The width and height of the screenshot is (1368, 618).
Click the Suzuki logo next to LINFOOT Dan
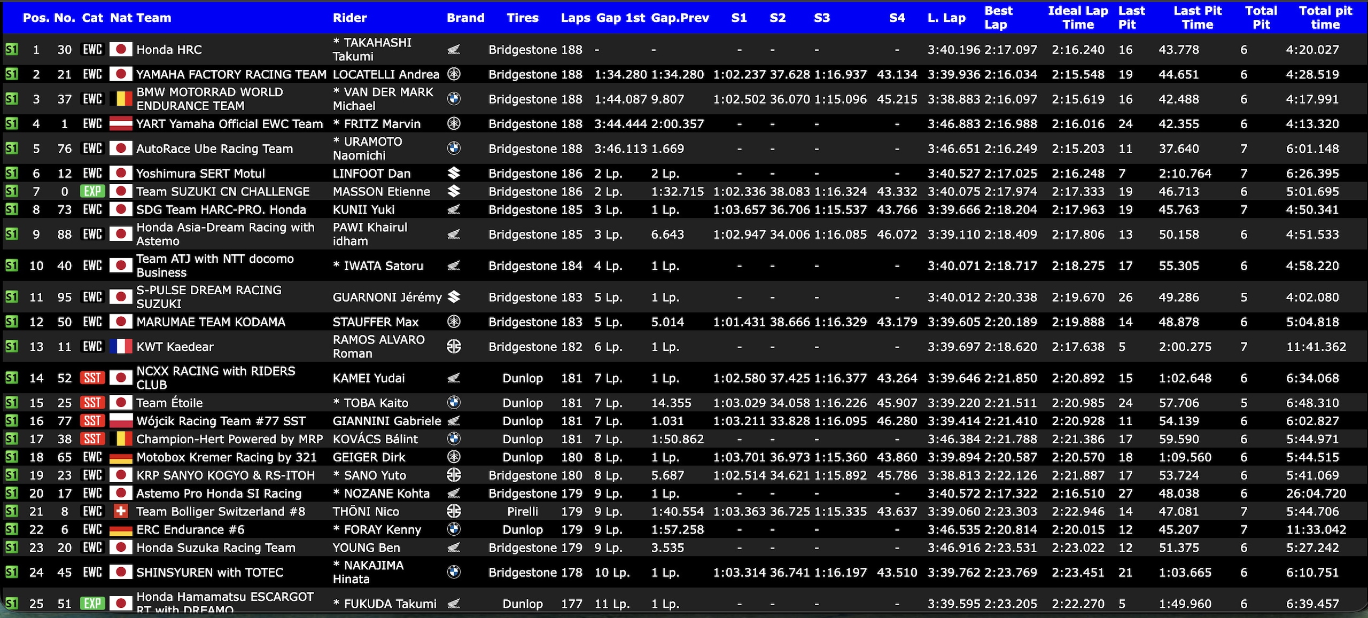pyautogui.click(x=454, y=173)
